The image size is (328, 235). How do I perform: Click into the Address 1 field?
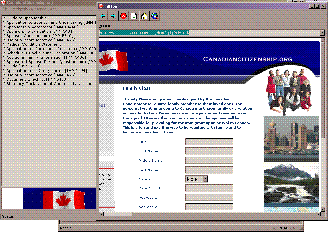pyautogui.click(x=209, y=197)
